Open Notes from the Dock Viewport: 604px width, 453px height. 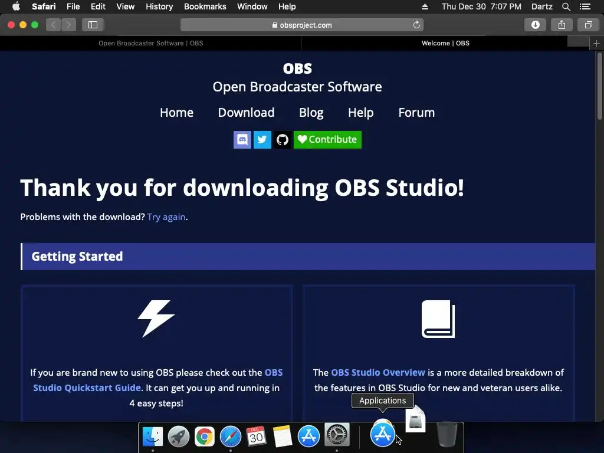click(x=283, y=436)
